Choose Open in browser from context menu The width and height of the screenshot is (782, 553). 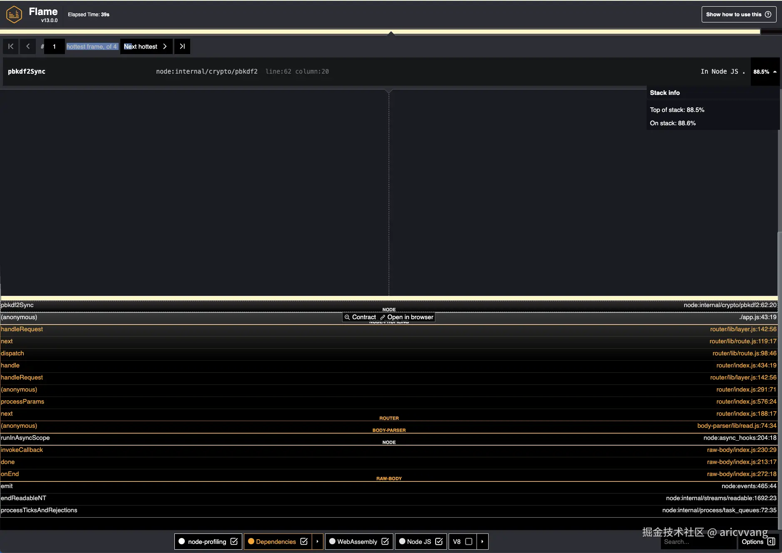coord(410,317)
